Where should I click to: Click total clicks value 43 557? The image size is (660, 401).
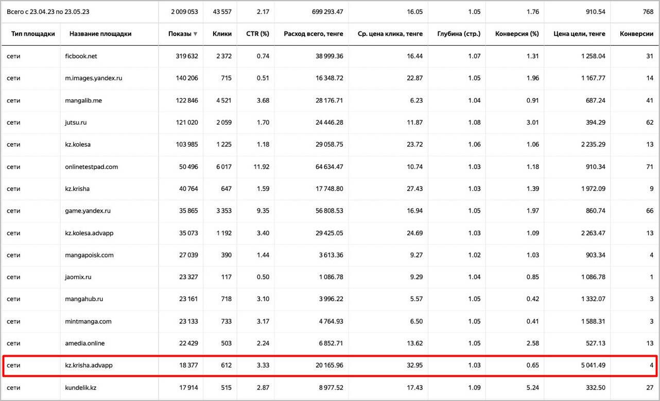click(221, 11)
